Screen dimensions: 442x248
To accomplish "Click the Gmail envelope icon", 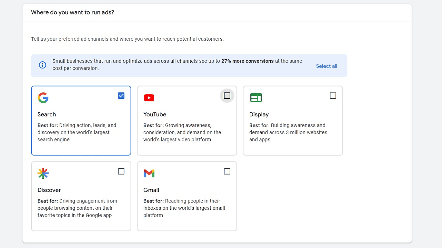I will 149,173.
